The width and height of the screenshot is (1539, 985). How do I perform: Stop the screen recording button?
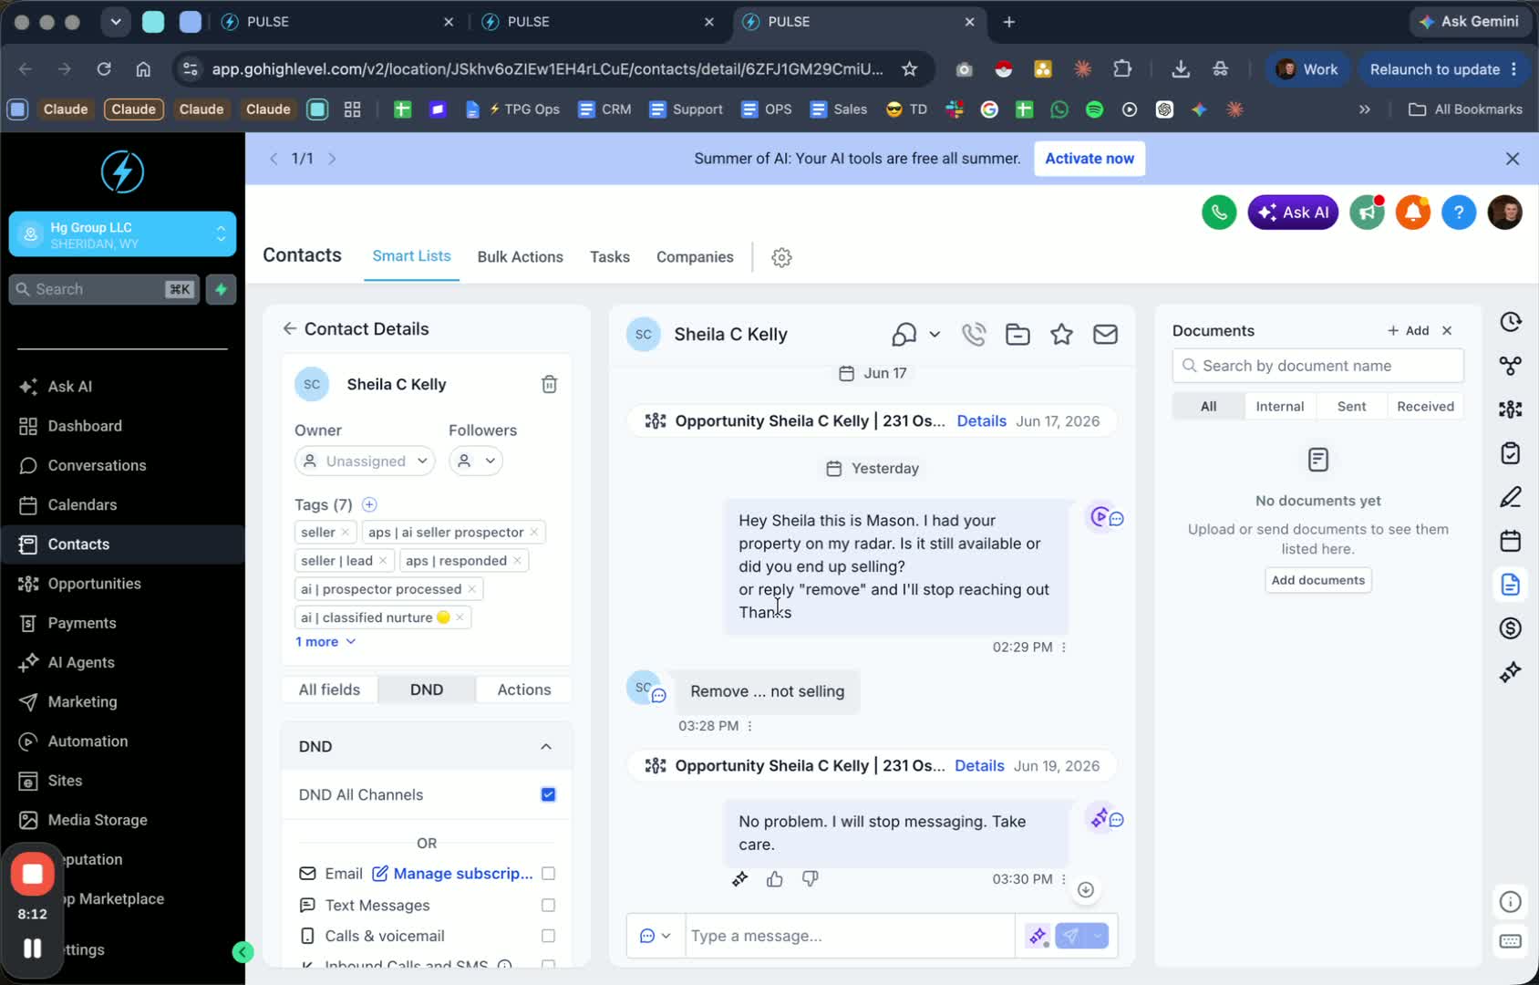pyautogui.click(x=33, y=874)
